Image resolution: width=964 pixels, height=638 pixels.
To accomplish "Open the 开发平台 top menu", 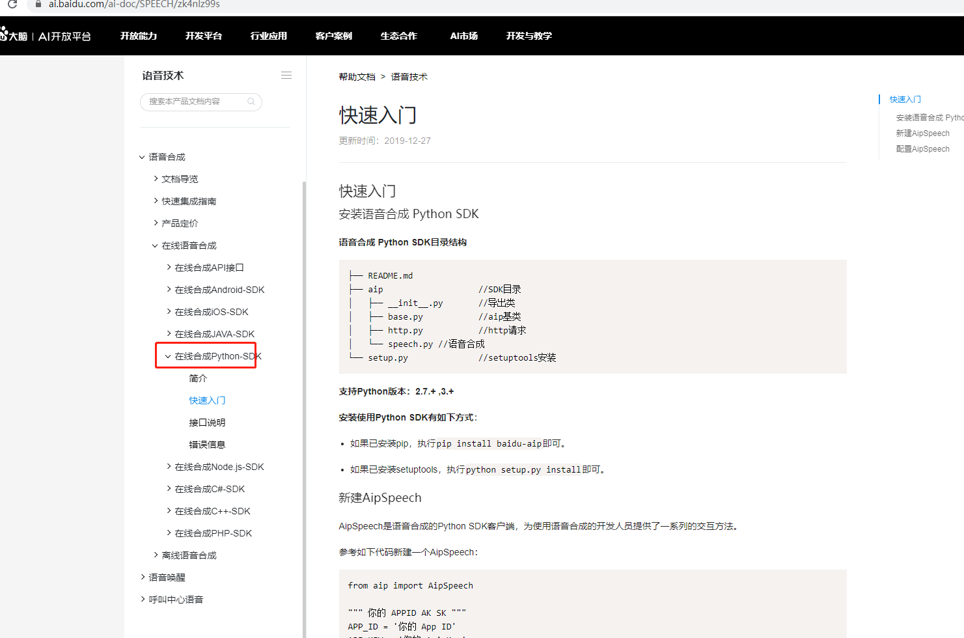I will pos(204,36).
